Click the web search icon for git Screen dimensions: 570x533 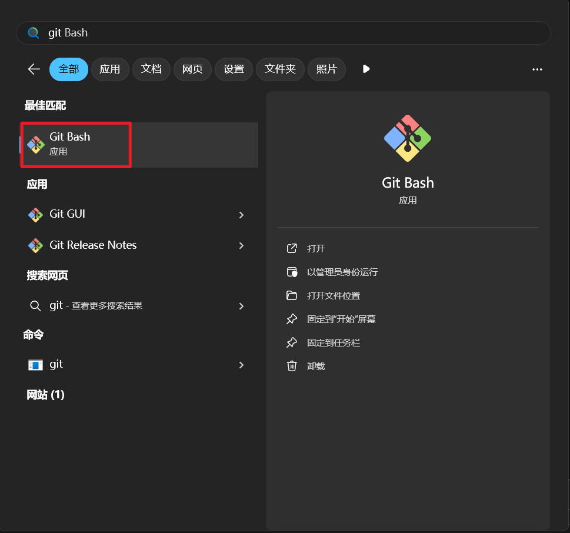coord(35,305)
